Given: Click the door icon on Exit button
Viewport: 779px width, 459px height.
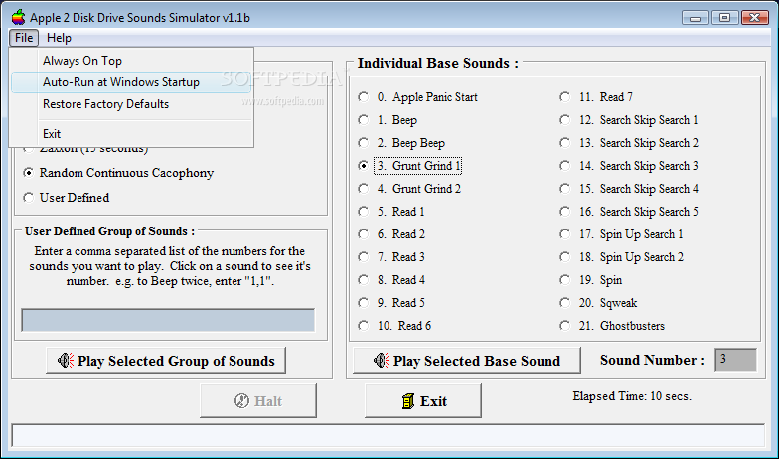Looking at the screenshot, I should coord(408,401).
